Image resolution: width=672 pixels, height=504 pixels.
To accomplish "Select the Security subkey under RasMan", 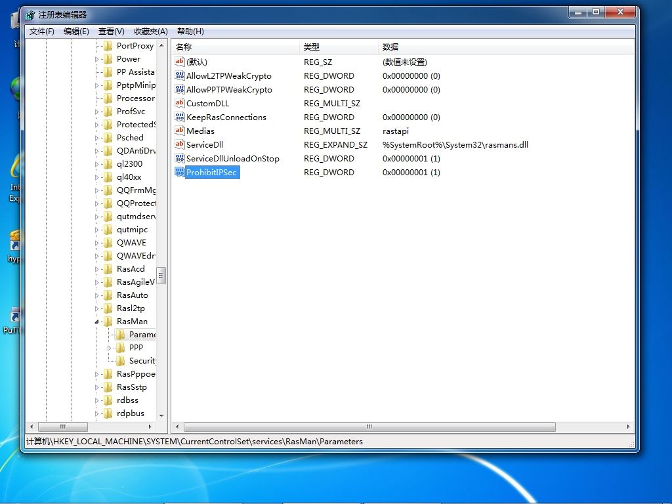I will tap(142, 361).
